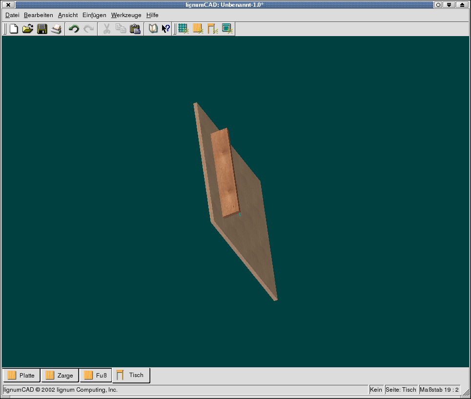Image resolution: width=471 pixels, height=399 pixels.
Task: Switch to the Fuß tab
Action: pyautogui.click(x=96, y=375)
